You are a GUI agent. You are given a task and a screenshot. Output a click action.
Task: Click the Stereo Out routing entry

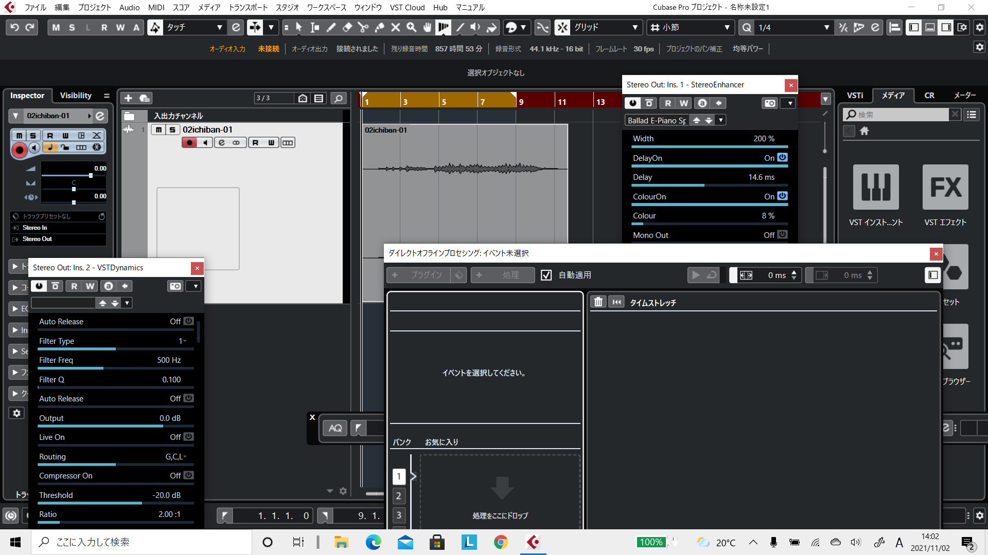[37, 239]
